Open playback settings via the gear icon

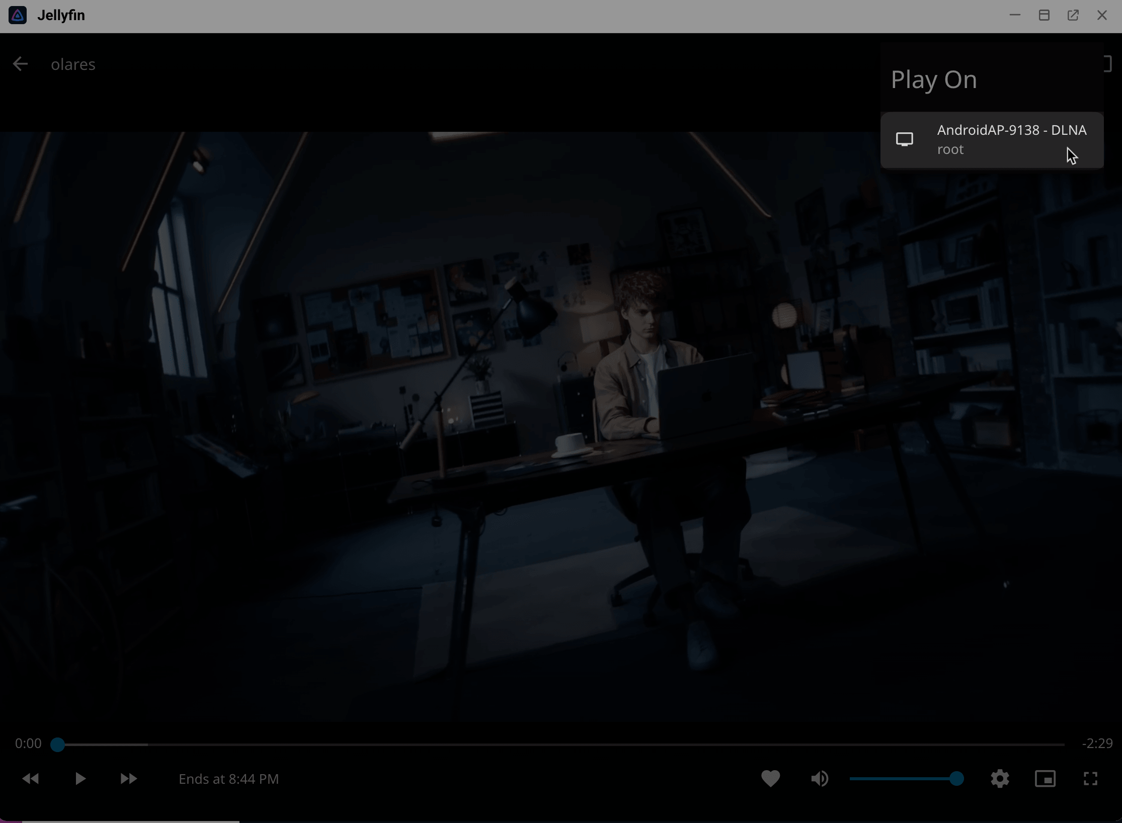[1000, 779]
